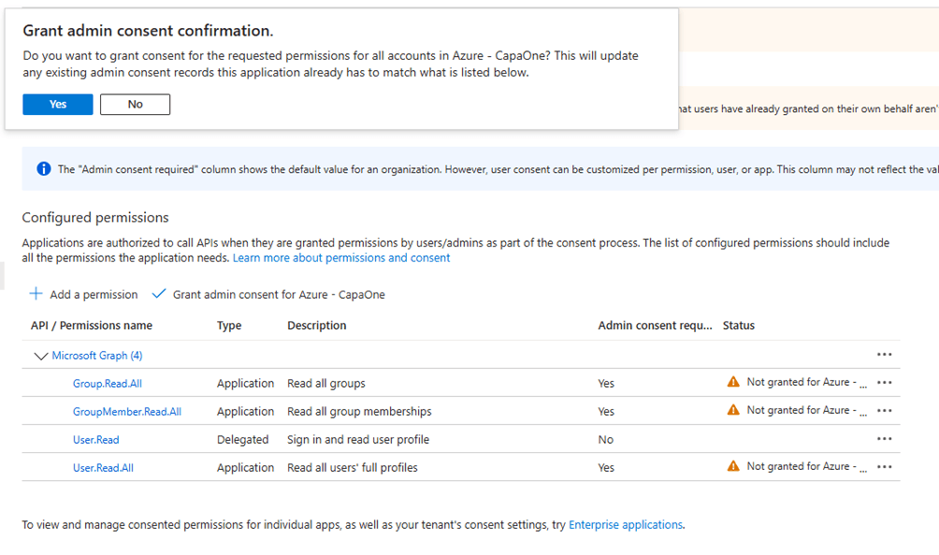This screenshot has height=555, width=939.
Task: Click 'Yes' admin consent cell for Group.Read.All
Action: coord(606,383)
